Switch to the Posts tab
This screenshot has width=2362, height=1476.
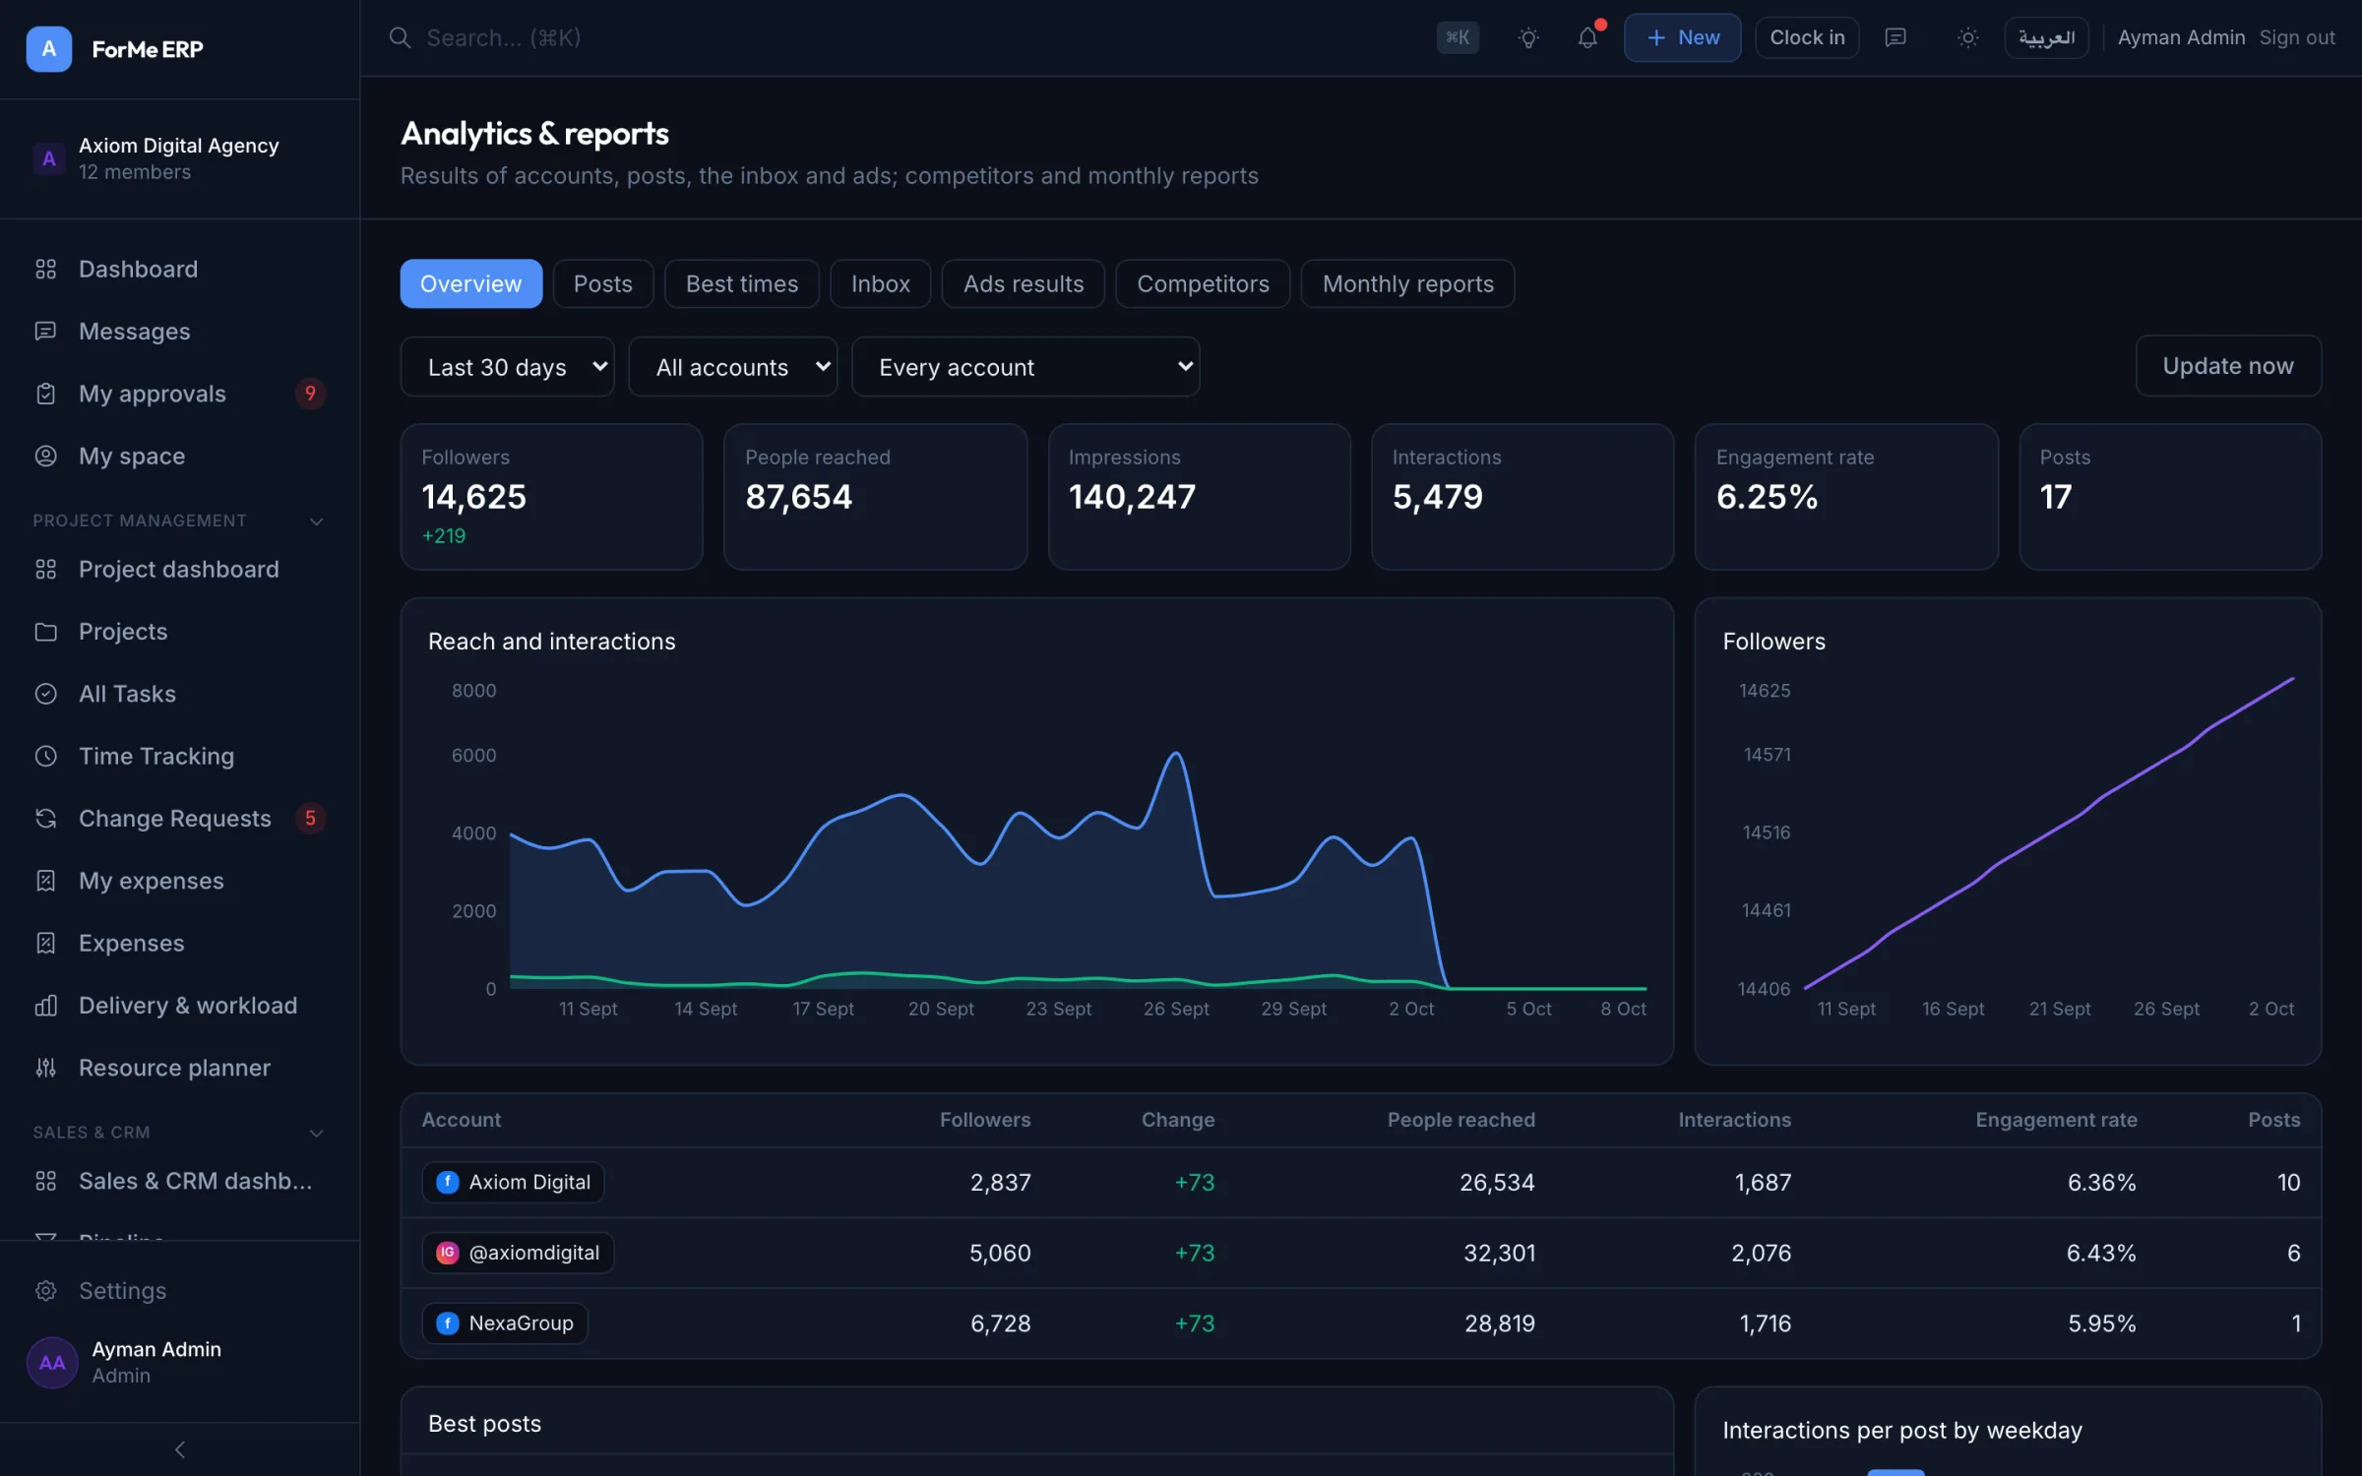[602, 283]
